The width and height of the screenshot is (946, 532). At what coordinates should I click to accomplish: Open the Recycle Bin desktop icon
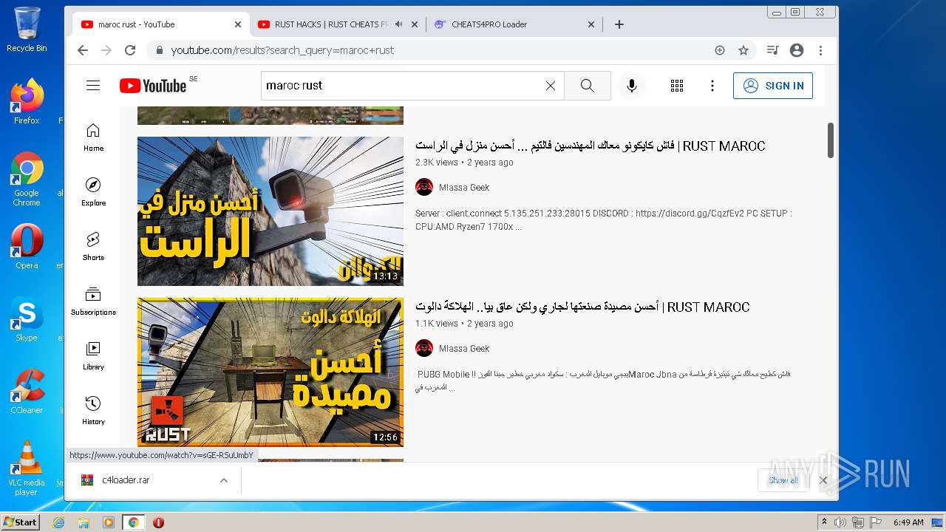(27, 30)
